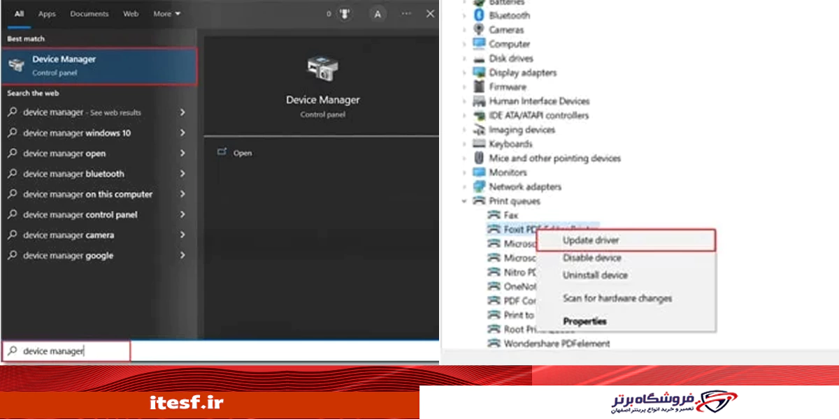Select the Fax printer icon under Print queues
The height and width of the screenshot is (419, 839).
click(x=494, y=215)
